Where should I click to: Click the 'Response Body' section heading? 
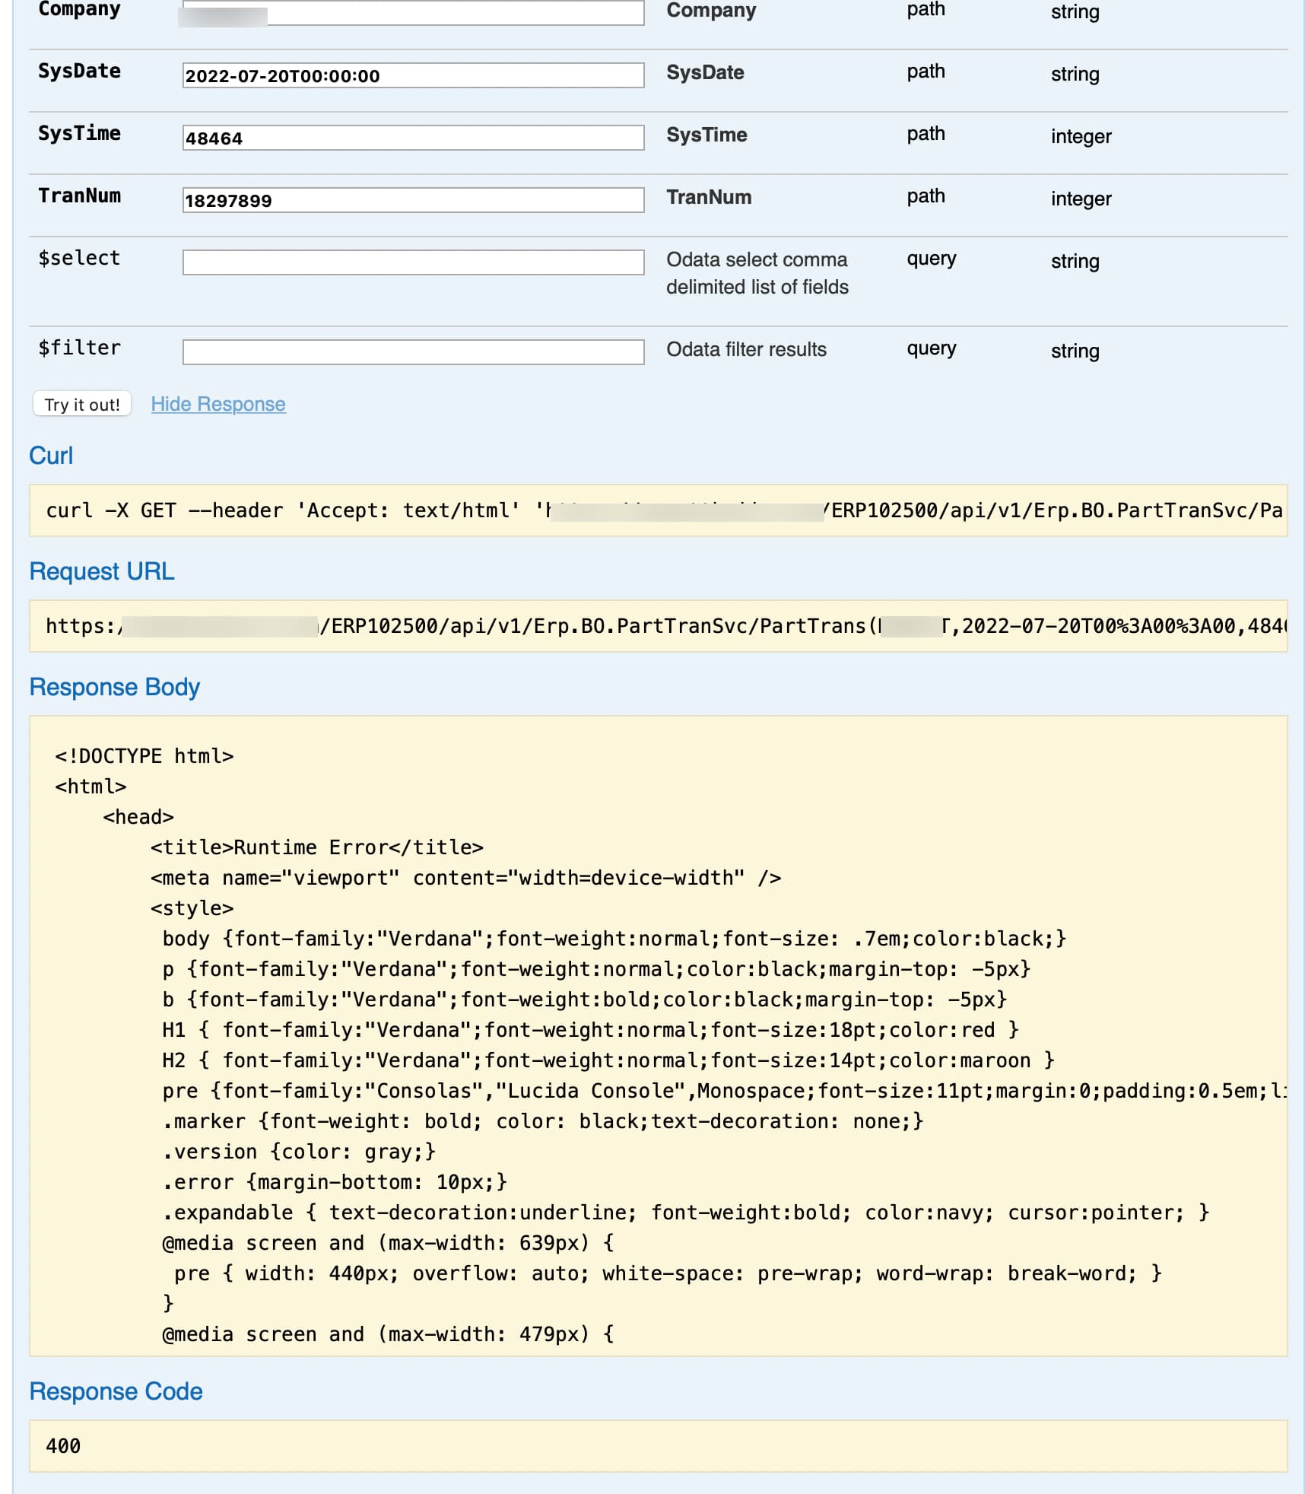coord(114,687)
